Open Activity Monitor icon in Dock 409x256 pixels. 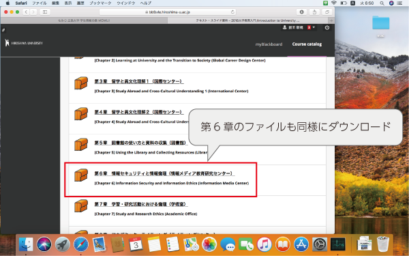click(x=338, y=244)
